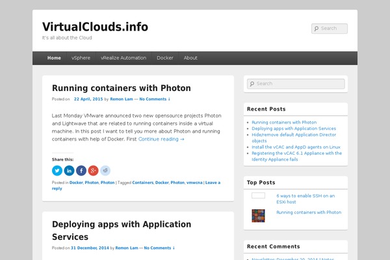Open vmwcna tag link
Image resolution: width=390 pixels, height=260 pixels.
click(x=194, y=183)
